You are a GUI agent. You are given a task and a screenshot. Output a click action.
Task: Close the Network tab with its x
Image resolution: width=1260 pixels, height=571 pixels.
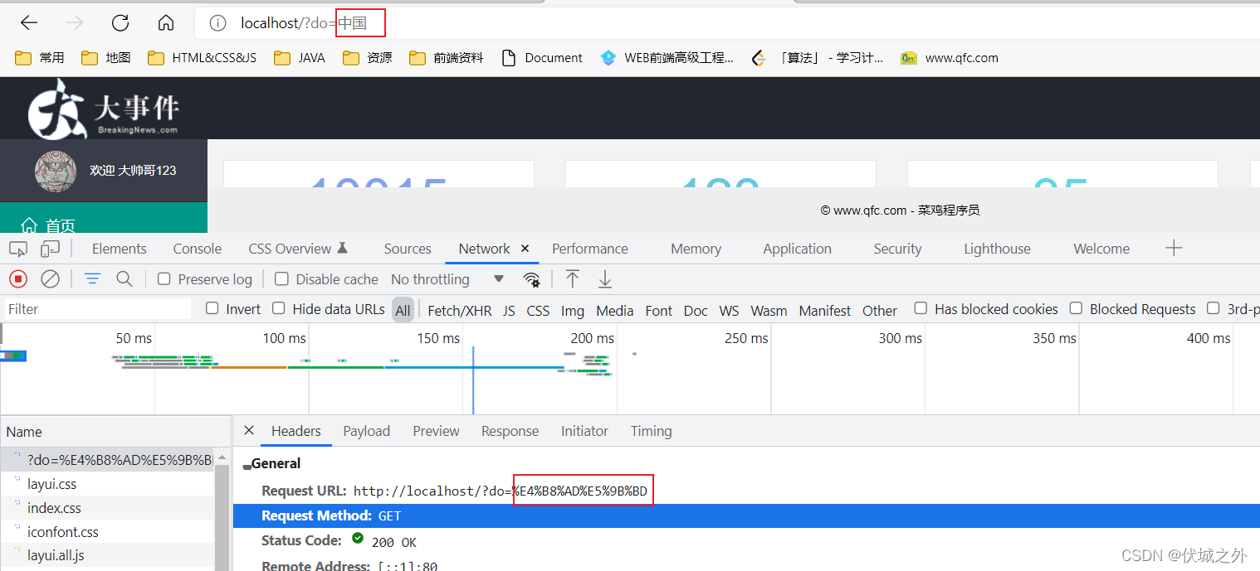(525, 249)
